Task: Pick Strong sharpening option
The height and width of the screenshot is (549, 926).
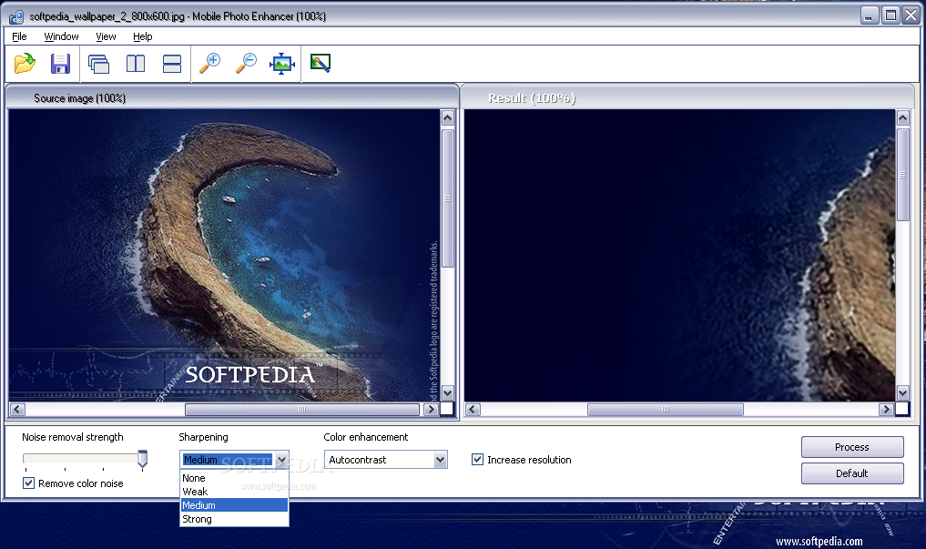Action: click(x=234, y=519)
